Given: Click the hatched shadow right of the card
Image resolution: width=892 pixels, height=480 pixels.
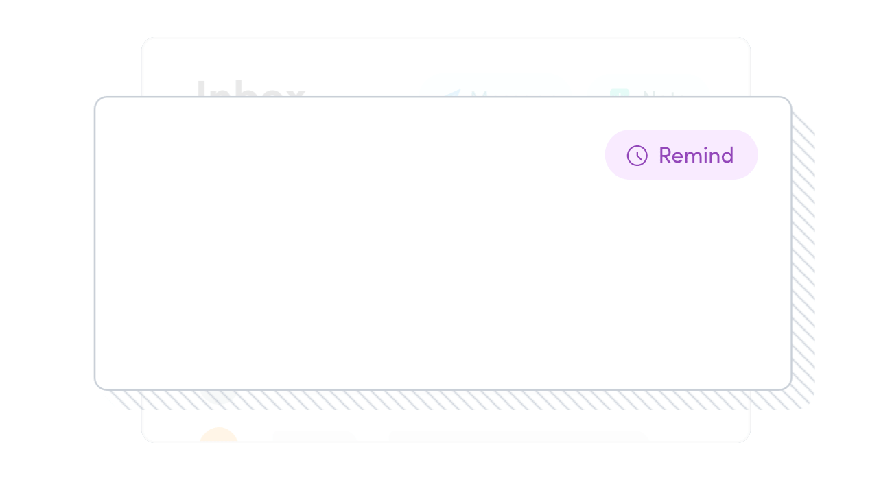Looking at the screenshot, I should (x=803, y=254).
